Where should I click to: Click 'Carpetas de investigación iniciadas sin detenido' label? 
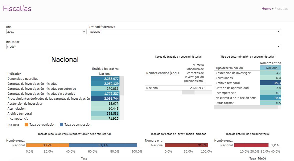pyautogui.click(x=41, y=93)
